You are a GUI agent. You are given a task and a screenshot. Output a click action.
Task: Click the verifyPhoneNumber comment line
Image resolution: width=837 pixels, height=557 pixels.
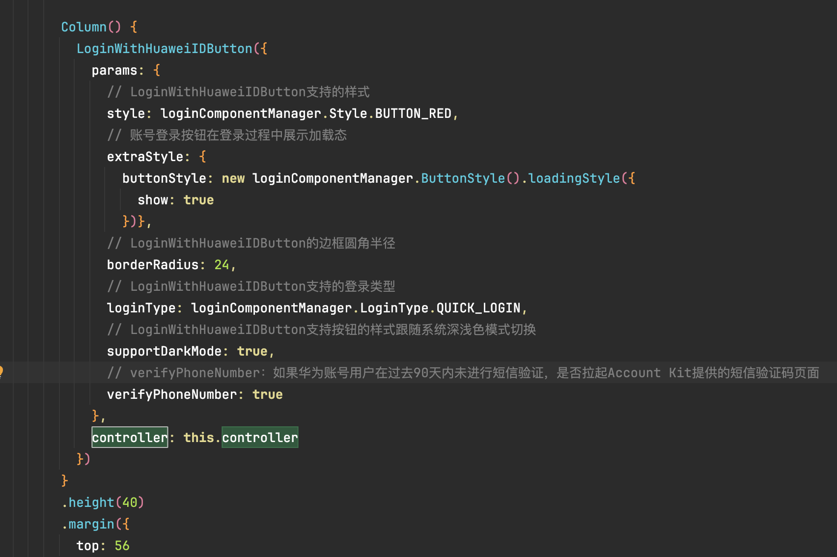pyautogui.click(x=463, y=373)
